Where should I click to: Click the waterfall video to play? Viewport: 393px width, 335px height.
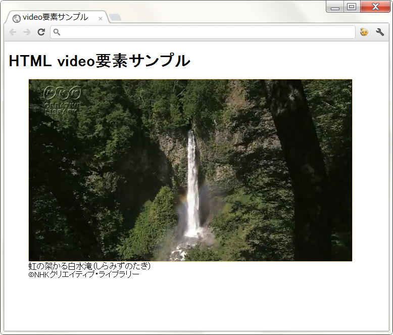pos(190,170)
